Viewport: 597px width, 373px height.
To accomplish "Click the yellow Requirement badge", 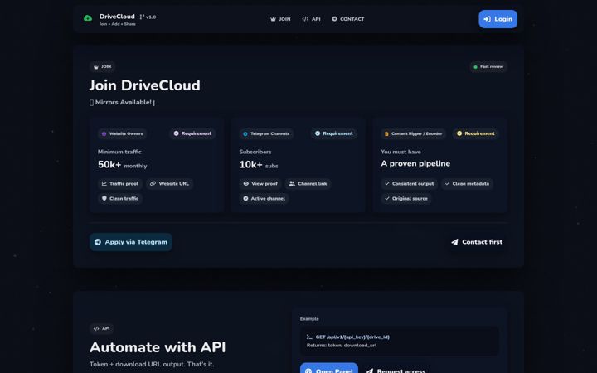I will [476, 133].
